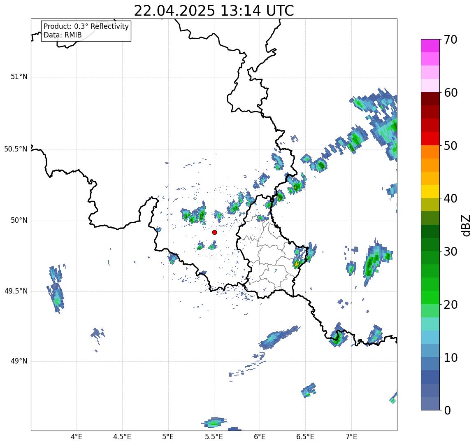476x445 pixels.
Task: Click the colorbar tick label "70"
Action: 450,40
